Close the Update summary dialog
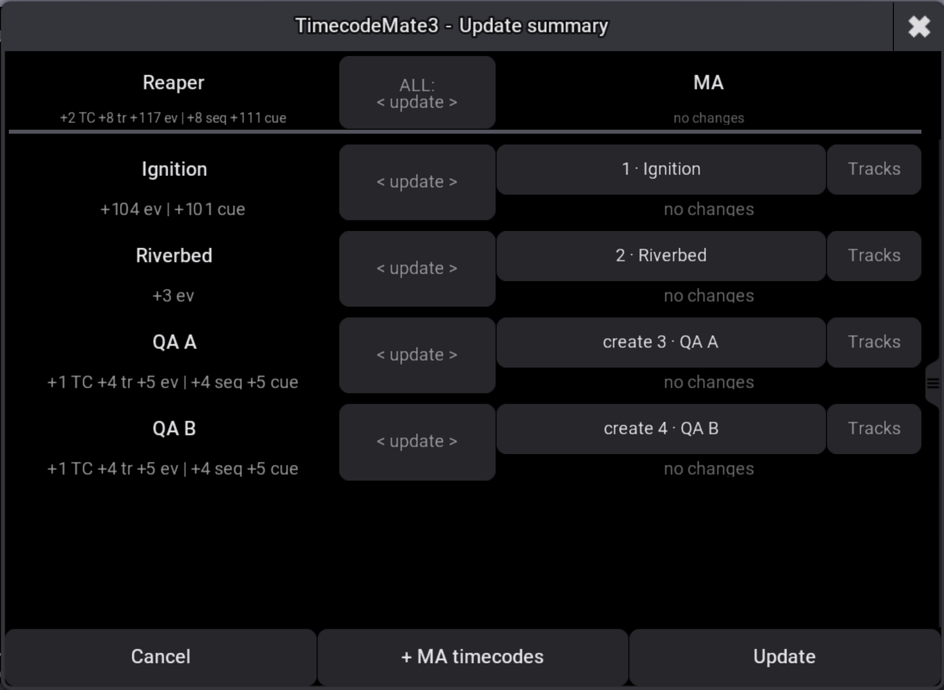 coord(918,26)
